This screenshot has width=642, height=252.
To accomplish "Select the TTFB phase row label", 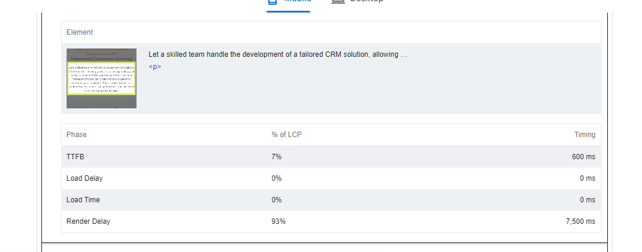I will (76, 156).
